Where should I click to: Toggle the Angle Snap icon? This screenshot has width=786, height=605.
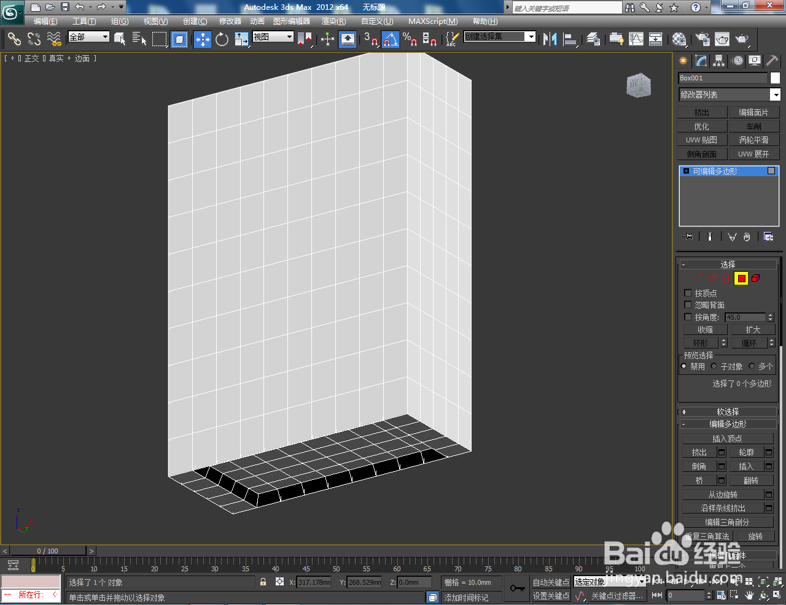click(390, 40)
